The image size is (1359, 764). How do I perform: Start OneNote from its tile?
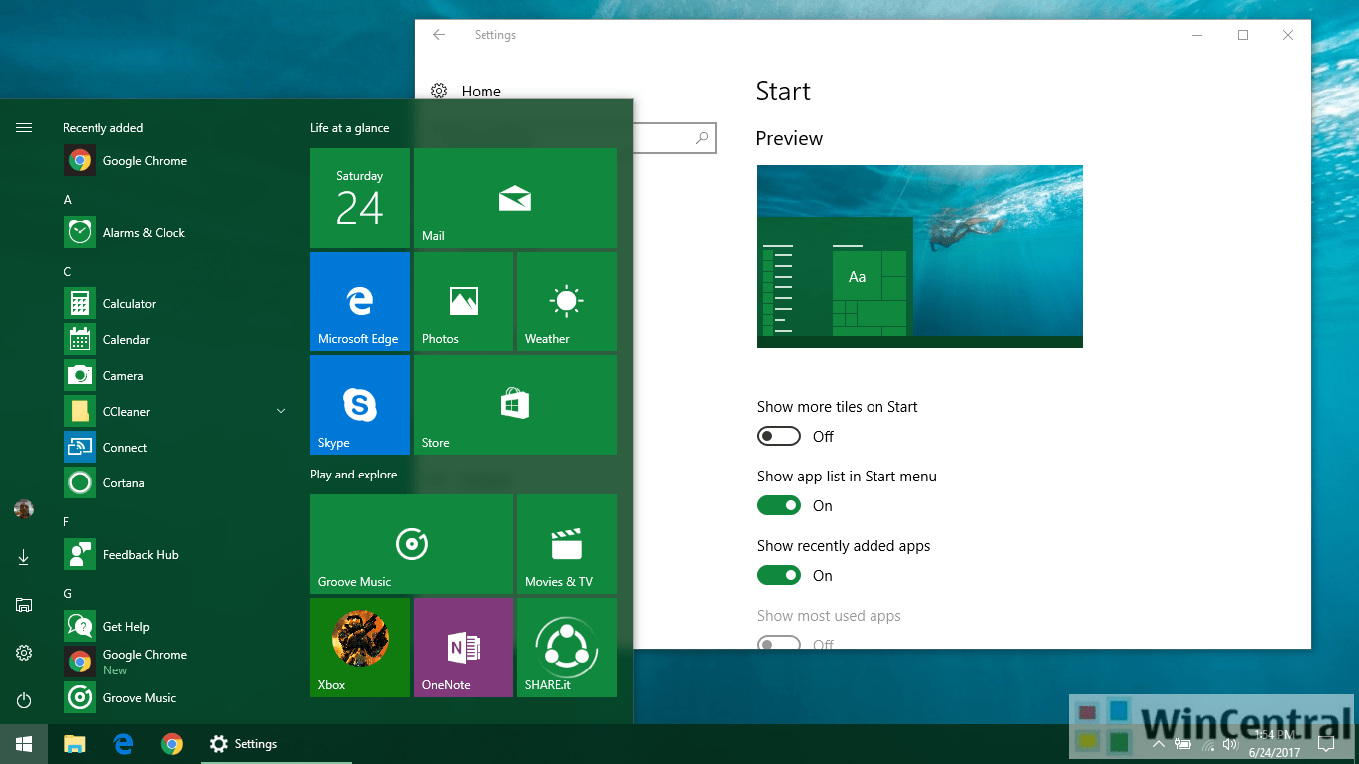click(463, 648)
